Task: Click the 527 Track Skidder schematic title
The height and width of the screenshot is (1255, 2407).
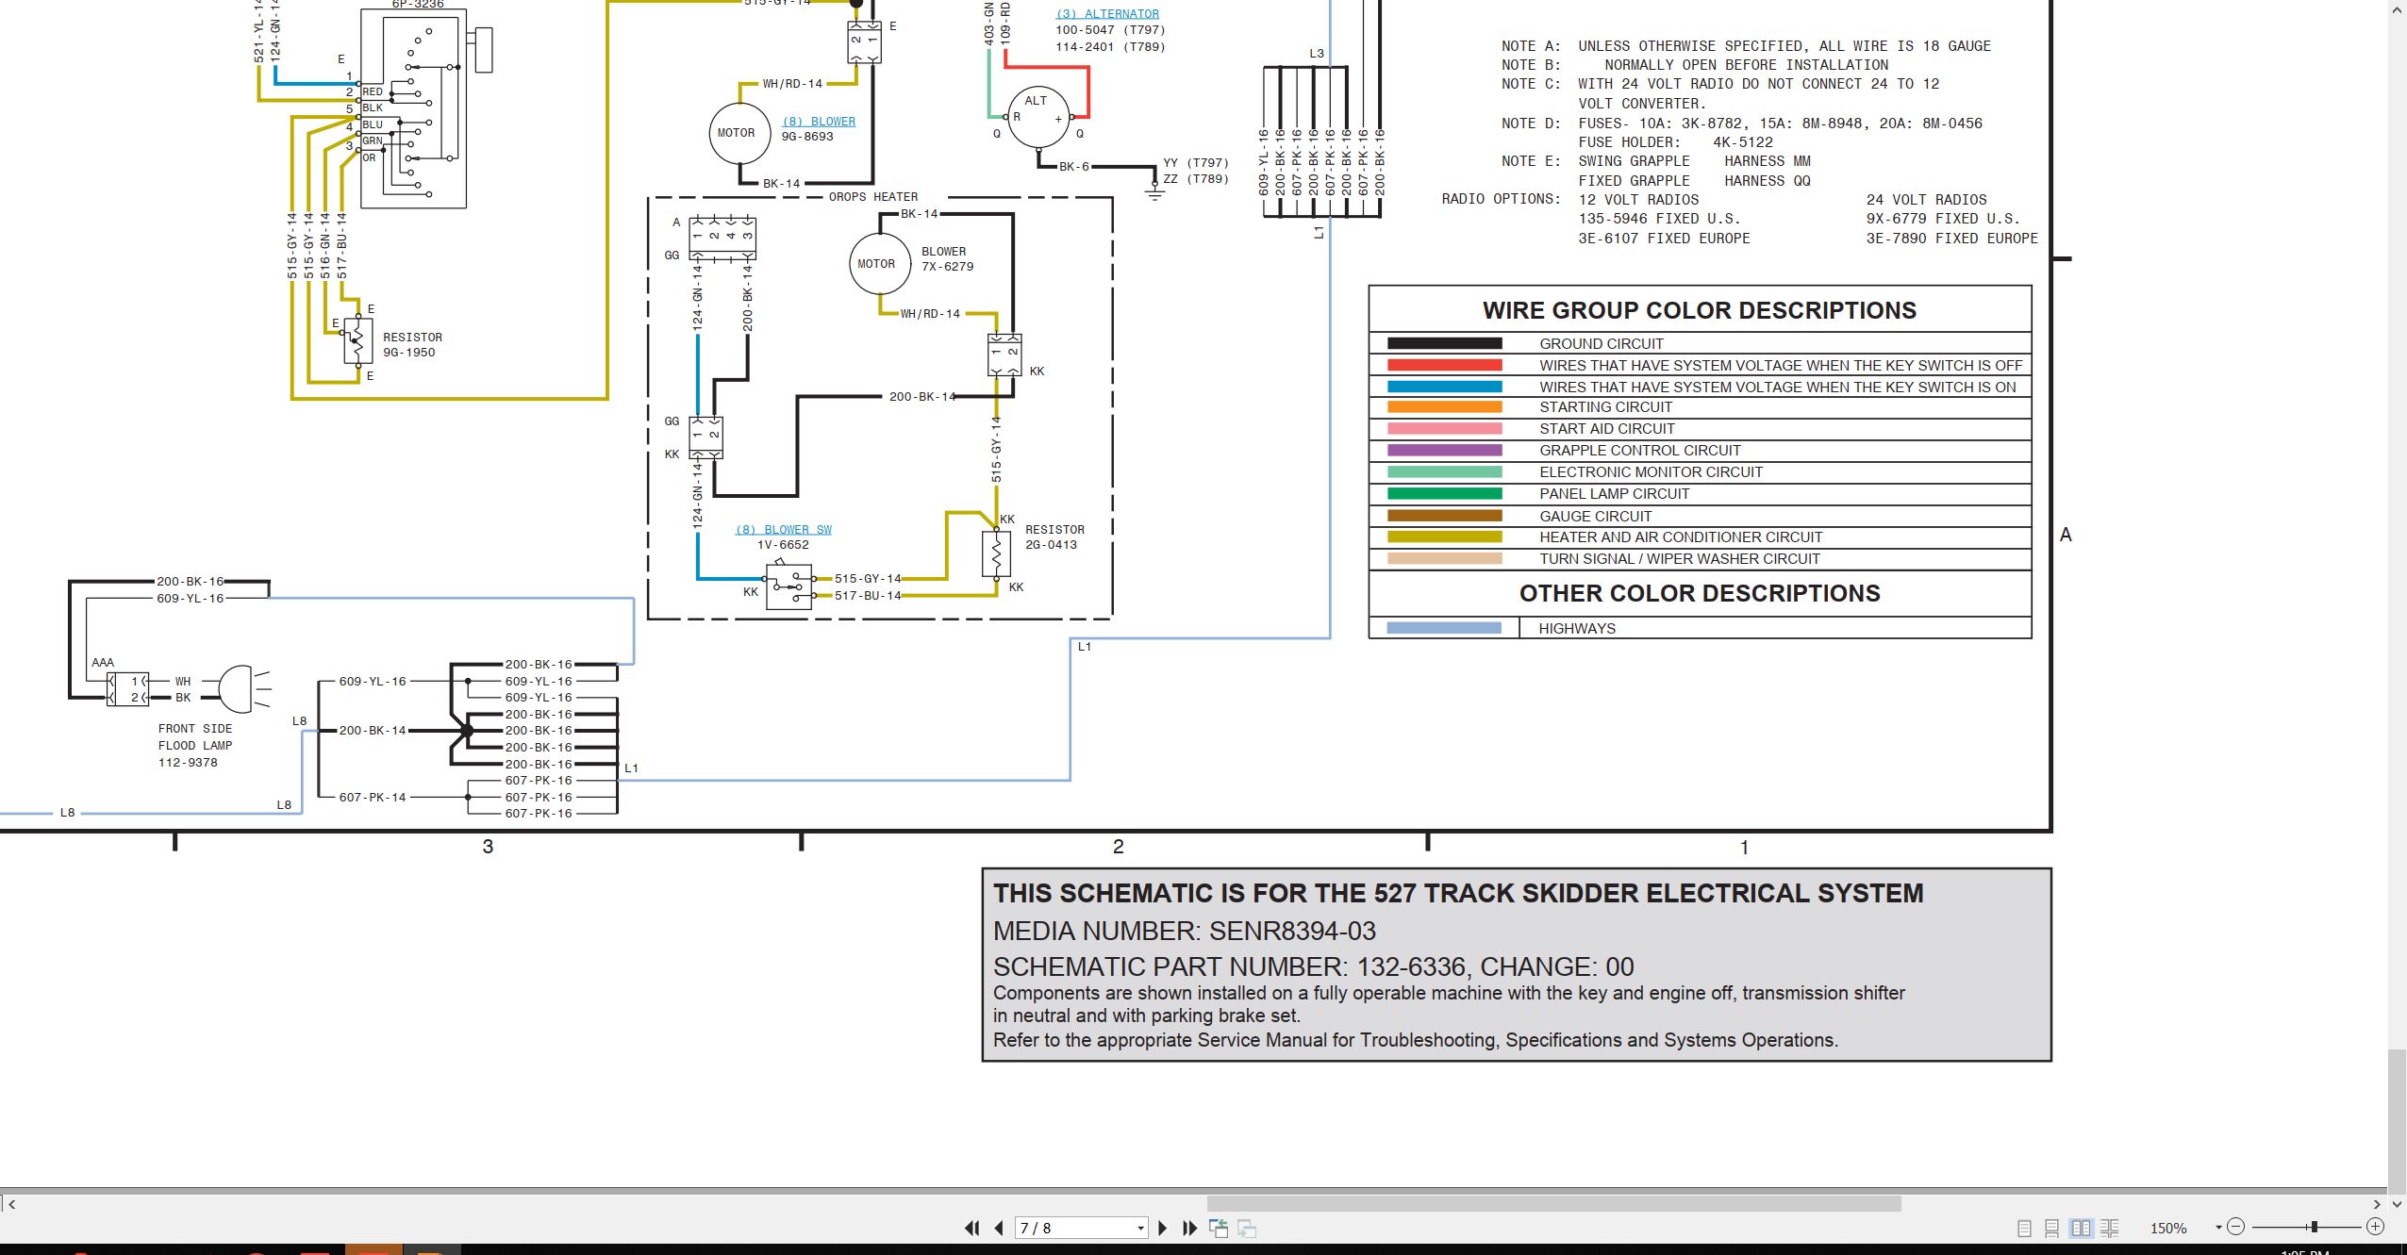Action: coord(1458,894)
